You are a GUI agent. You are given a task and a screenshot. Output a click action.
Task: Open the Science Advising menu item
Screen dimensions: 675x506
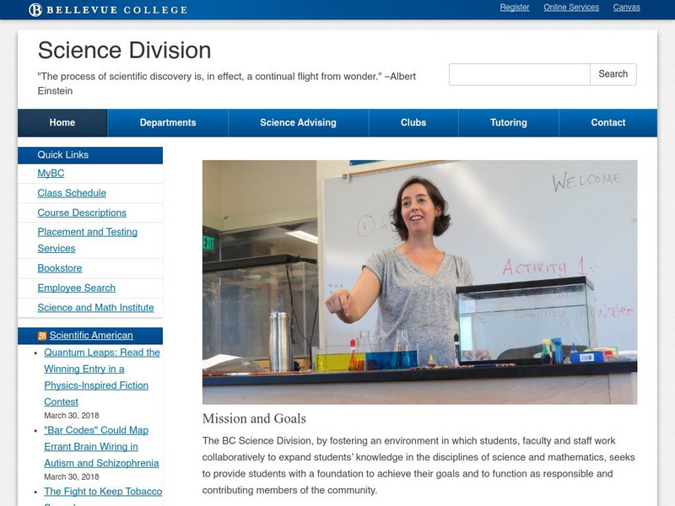[298, 122]
